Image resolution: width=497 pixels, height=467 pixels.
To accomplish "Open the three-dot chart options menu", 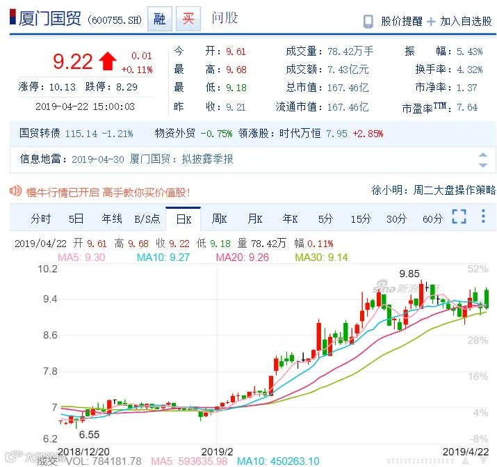I will click(x=483, y=216).
